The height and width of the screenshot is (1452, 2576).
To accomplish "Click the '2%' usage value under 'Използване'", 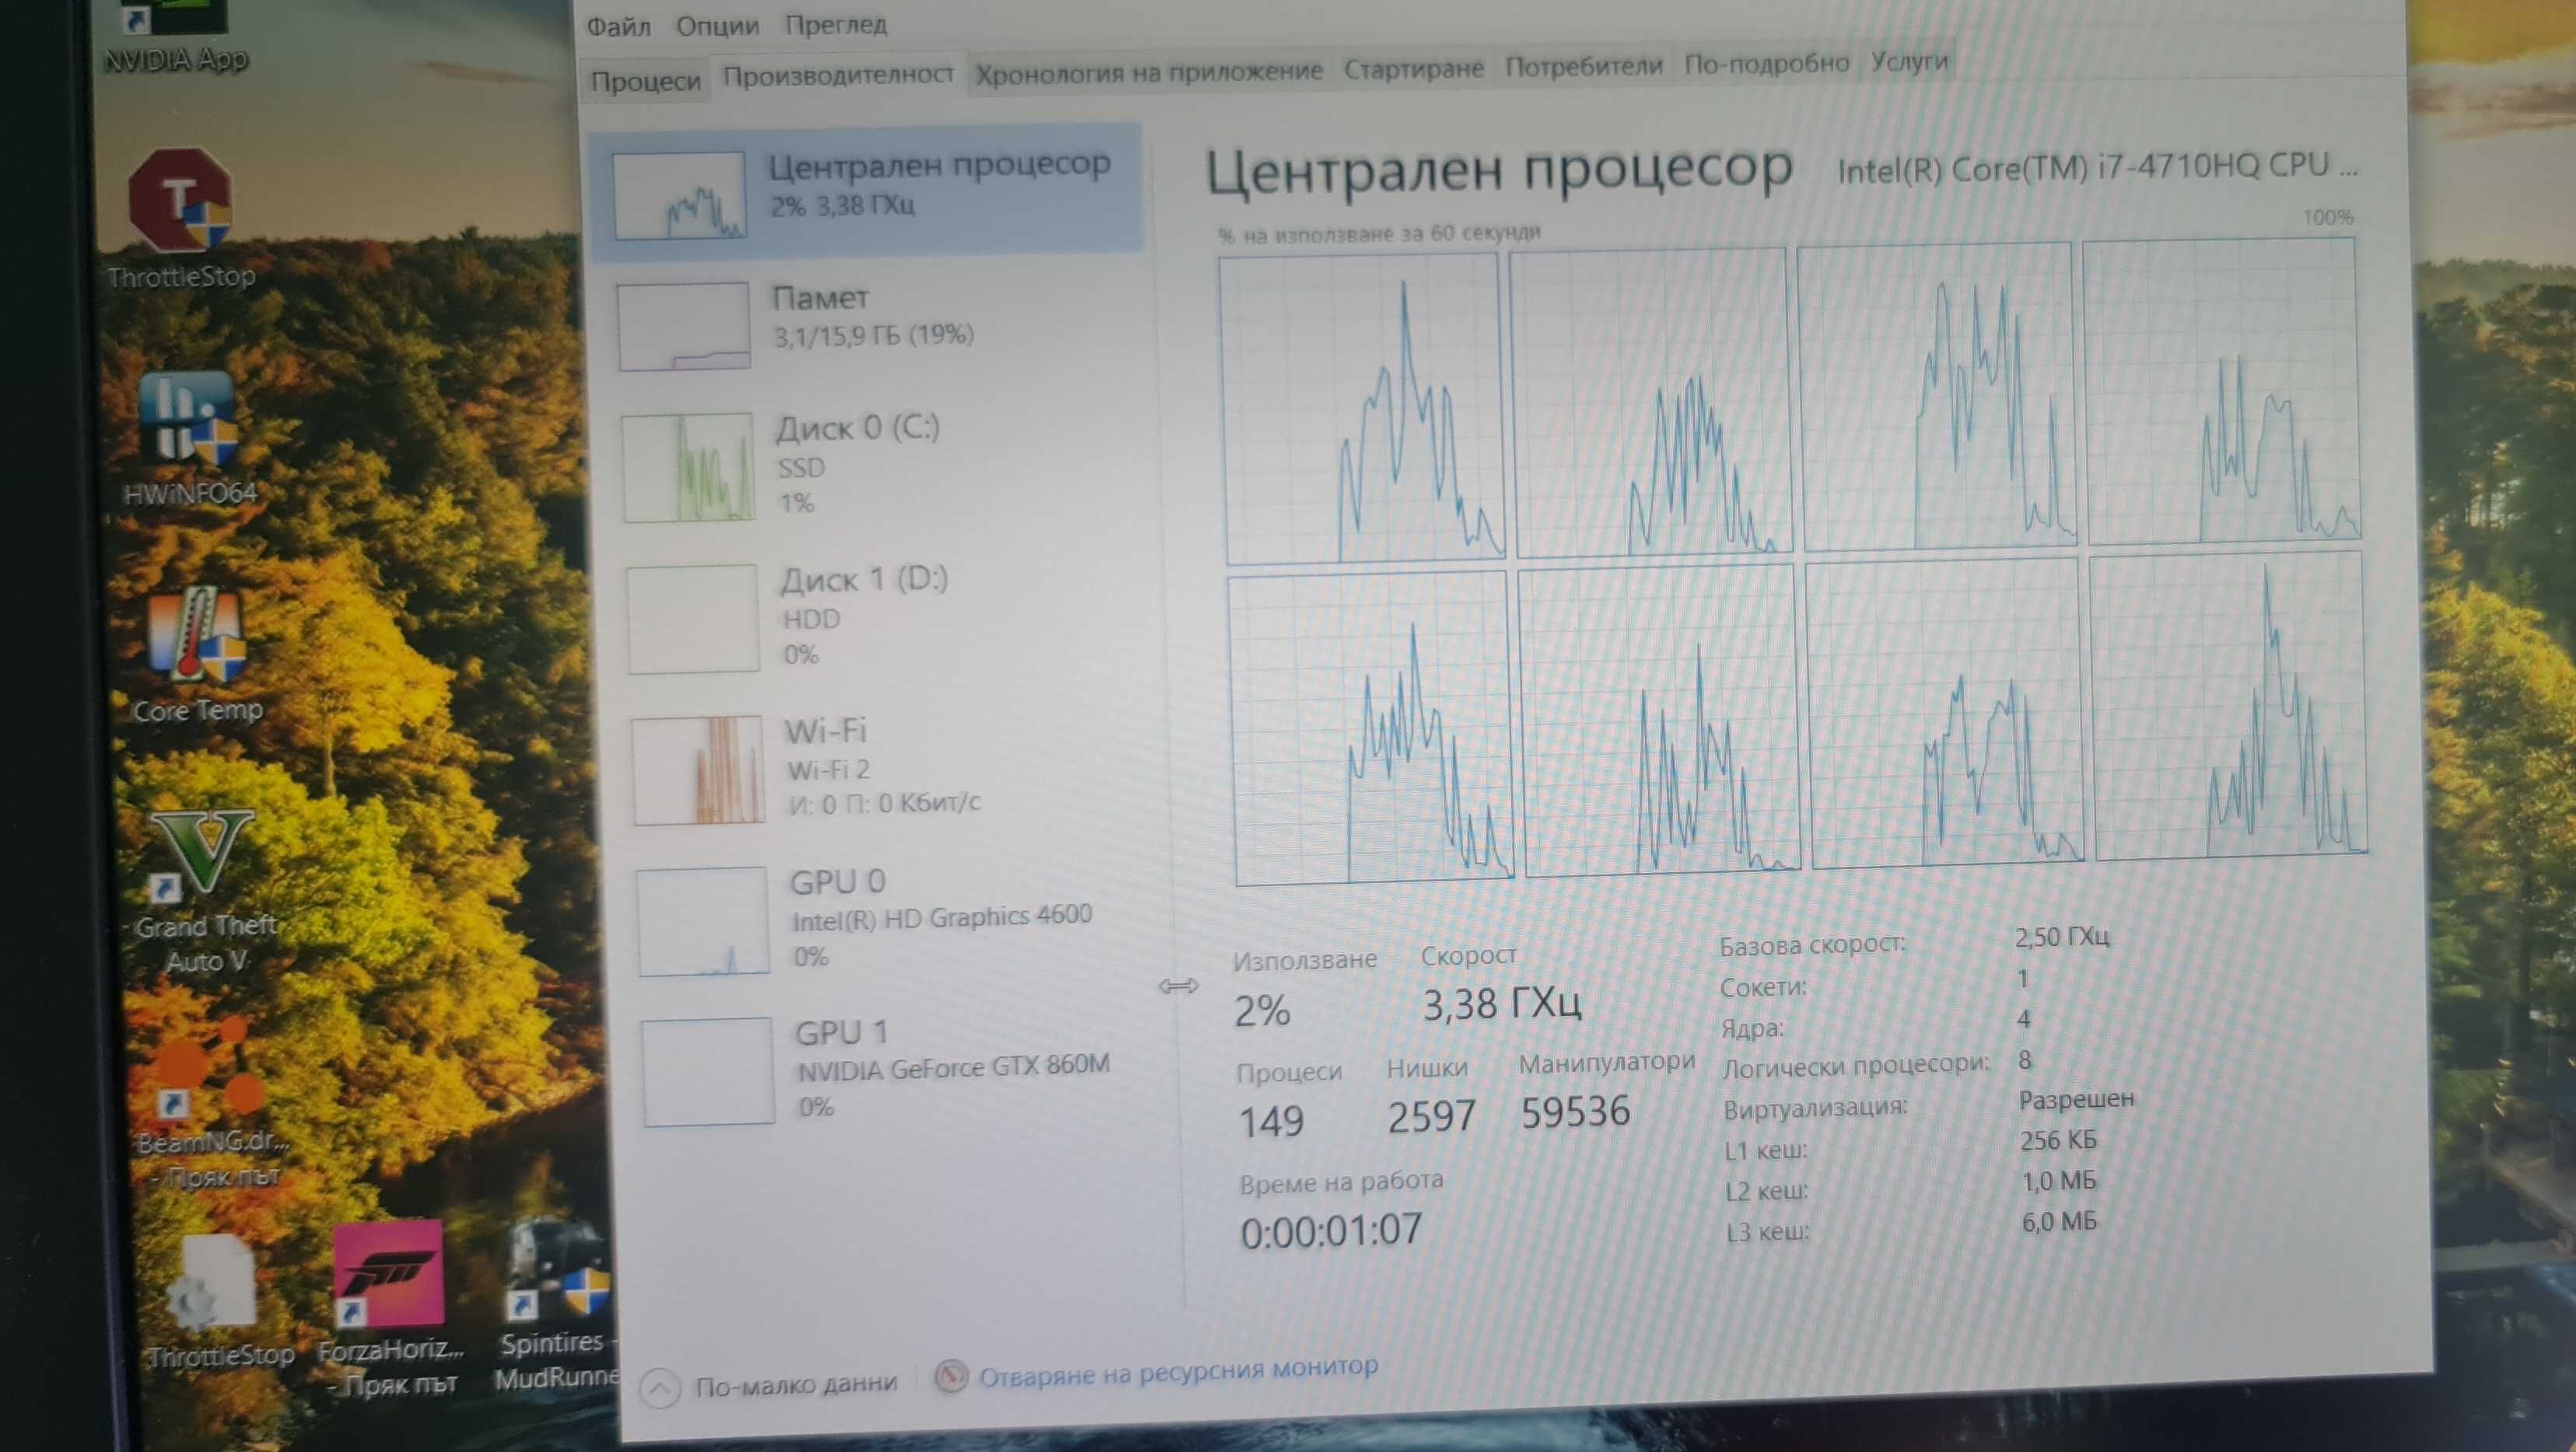I will tap(1262, 1011).
